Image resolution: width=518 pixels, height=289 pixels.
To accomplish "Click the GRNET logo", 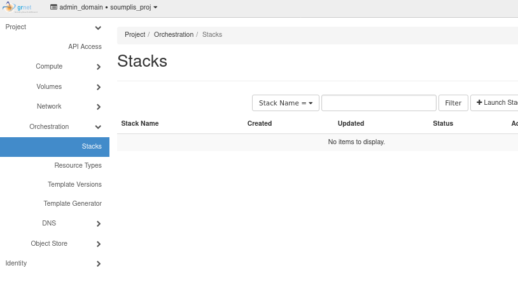I will point(20,8).
